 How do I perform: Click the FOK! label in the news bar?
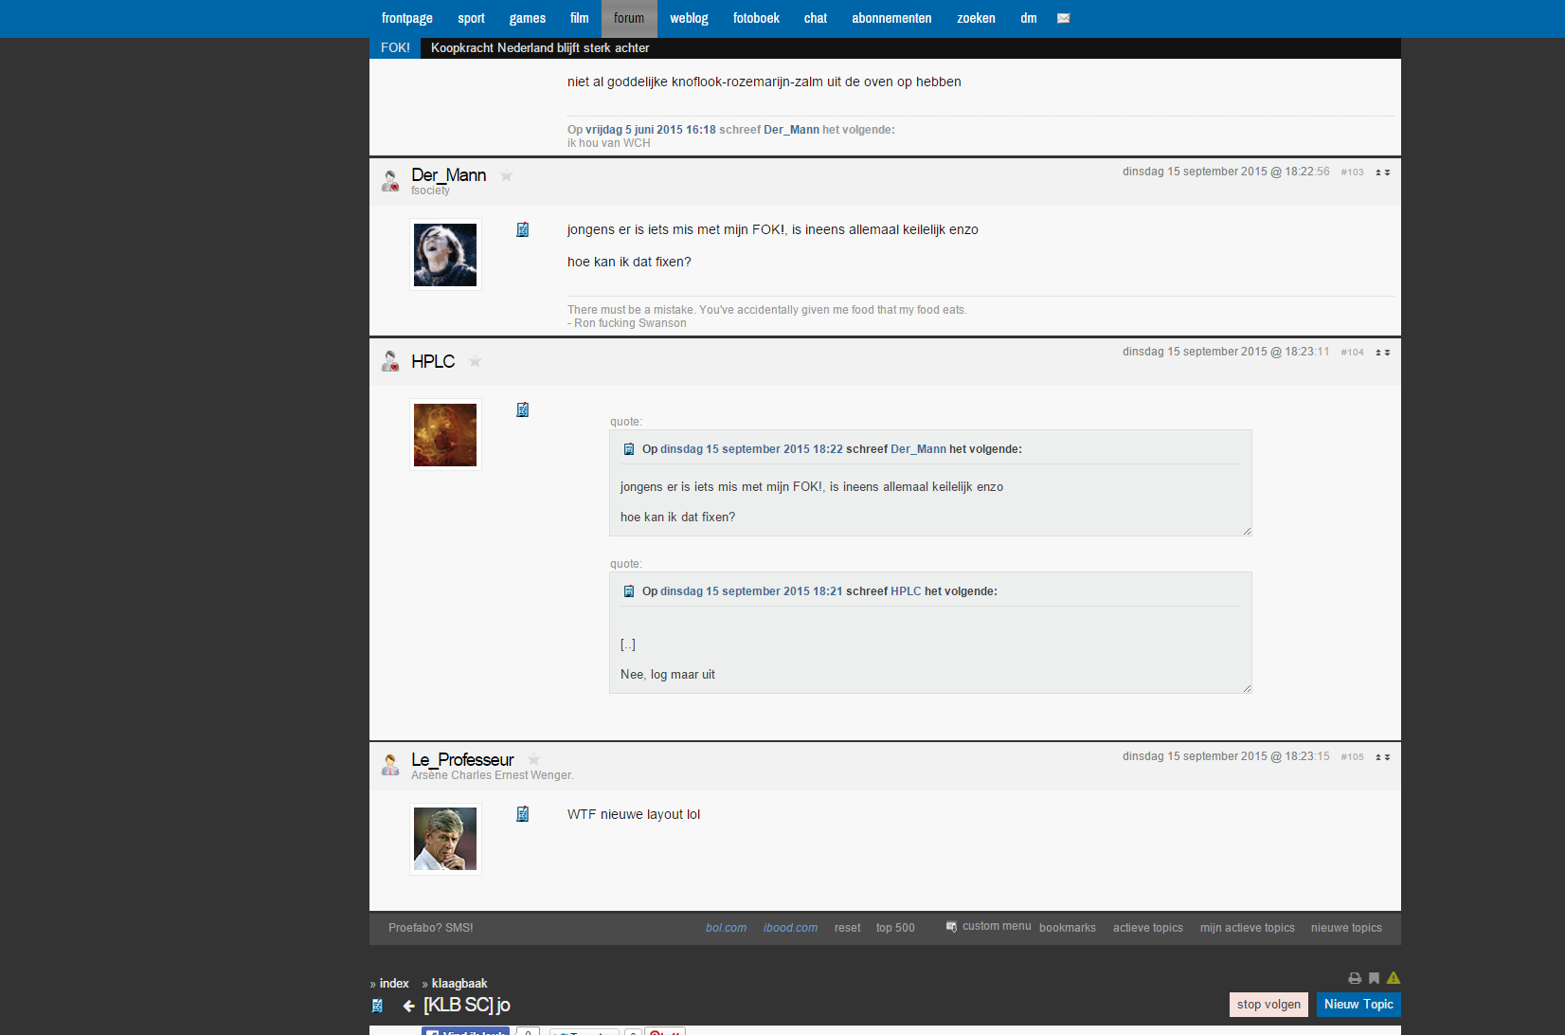coord(395,47)
